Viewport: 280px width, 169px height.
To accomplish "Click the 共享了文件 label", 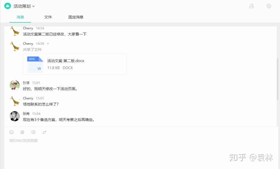I will (32, 50).
